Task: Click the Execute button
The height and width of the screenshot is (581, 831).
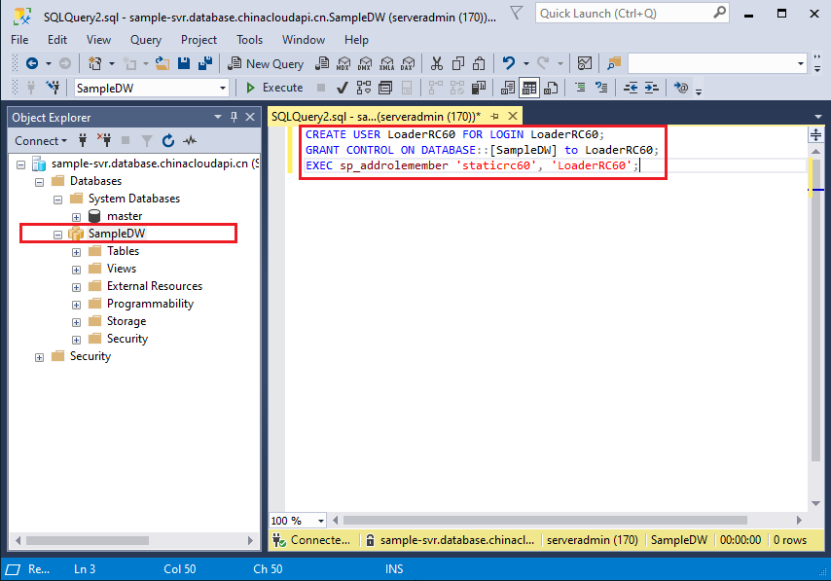Action: [274, 88]
